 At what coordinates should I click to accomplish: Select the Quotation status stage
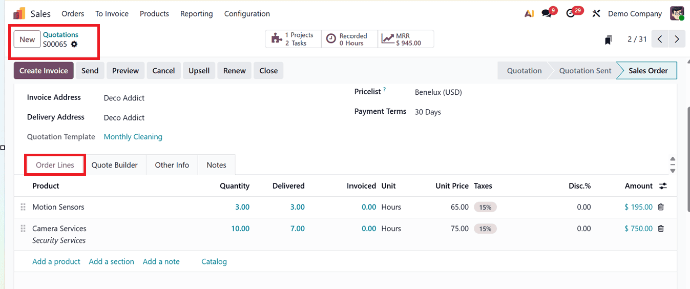pos(524,71)
